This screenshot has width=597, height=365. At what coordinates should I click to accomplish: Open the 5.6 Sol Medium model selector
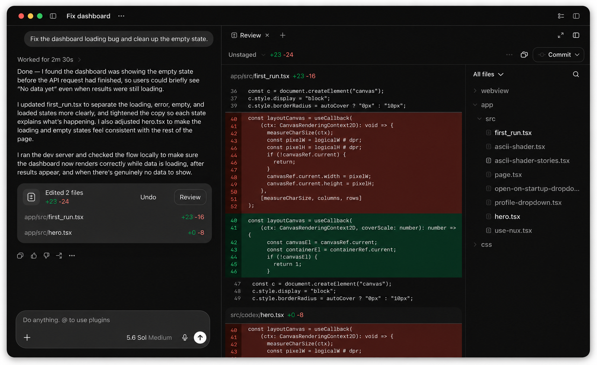click(x=149, y=338)
